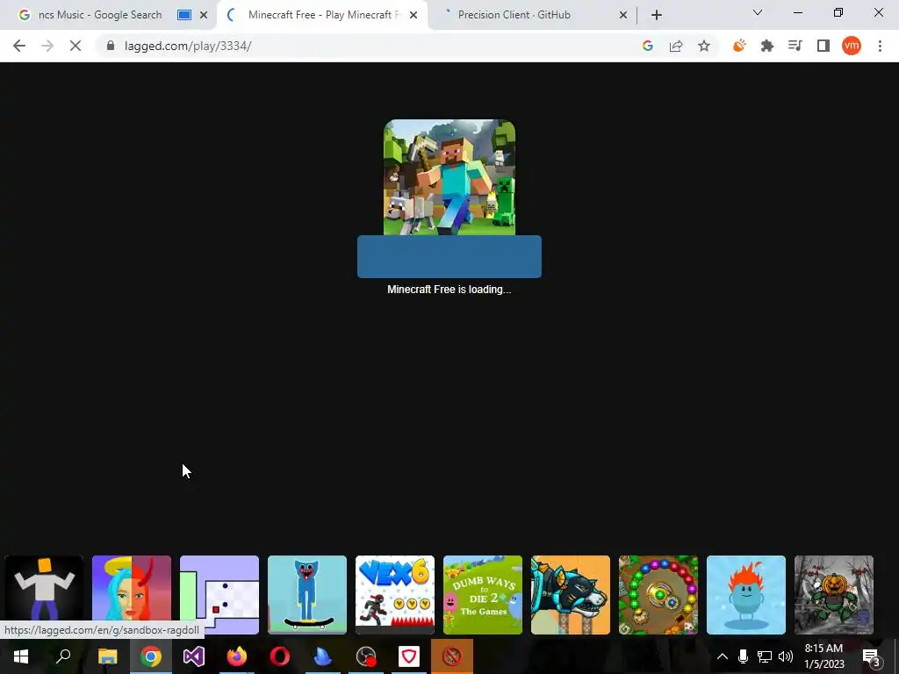The height and width of the screenshot is (674, 899).
Task: Open the volume control tray icon
Action: 786,656
